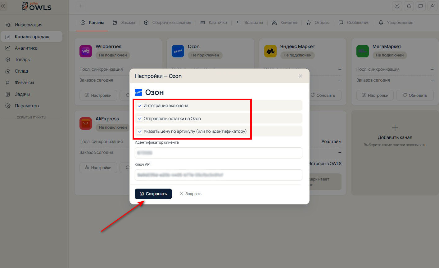
Task: Close the Настройки — Ozon dialog
Action: (x=301, y=76)
